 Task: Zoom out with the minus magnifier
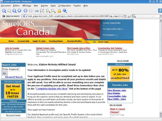[53, 11]
